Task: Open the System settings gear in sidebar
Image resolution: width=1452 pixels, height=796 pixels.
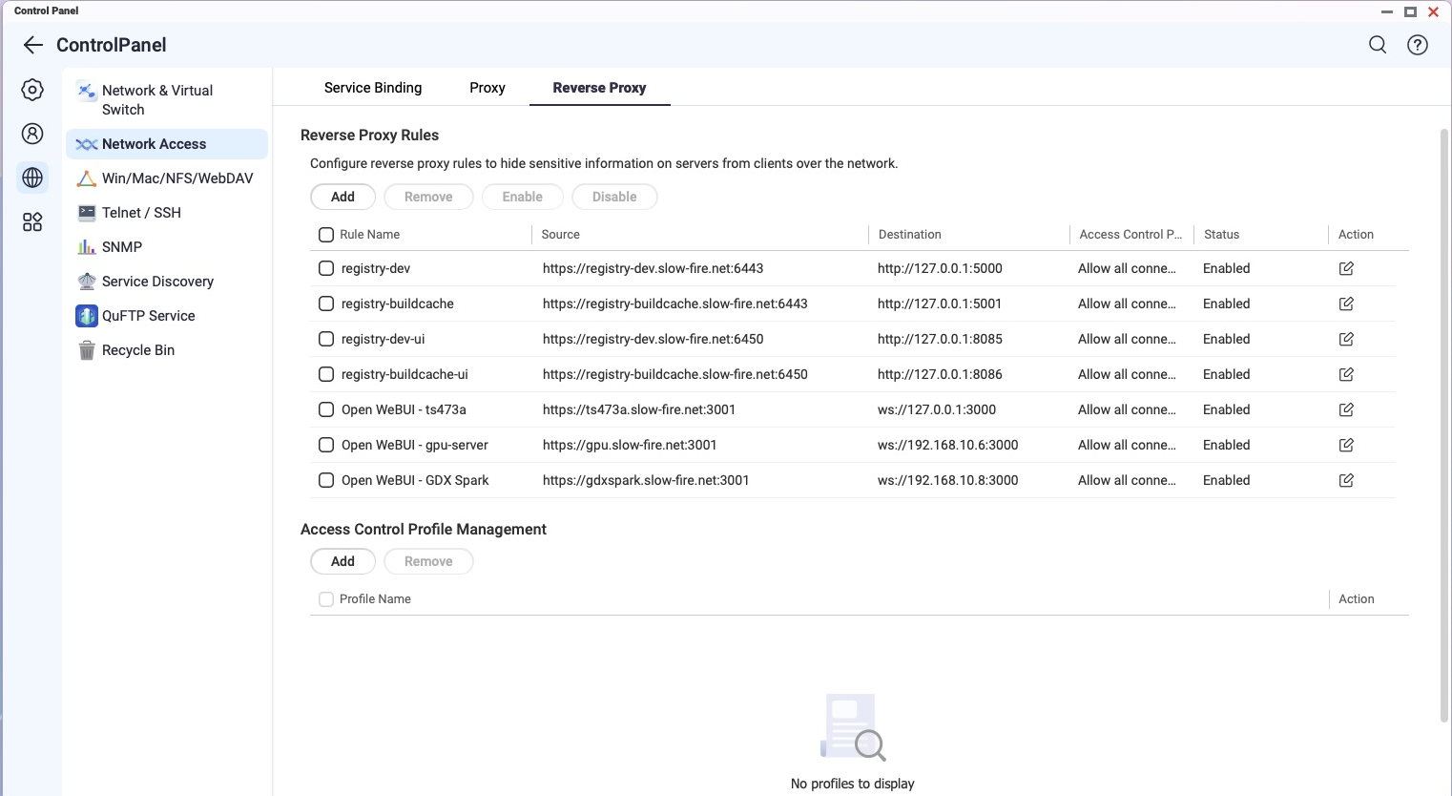Action: click(32, 90)
